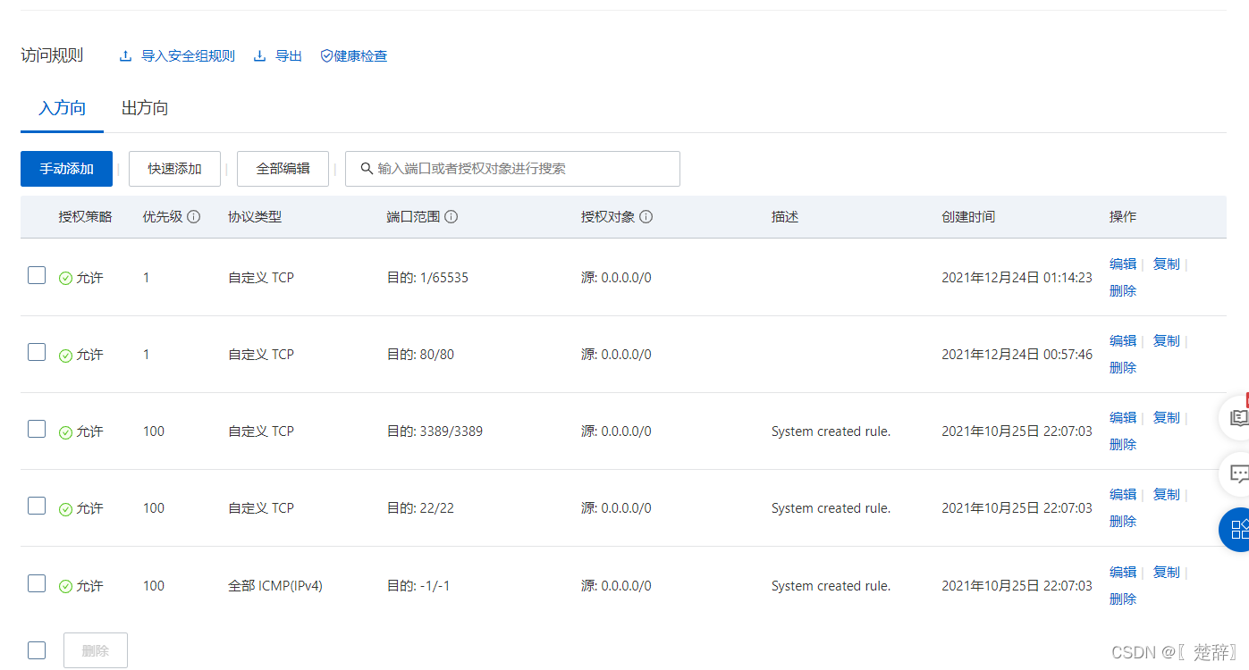The height and width of the screenshot is (670, 1249).
Task: Click the export download icon
Action: pyautogui.click(x=259, y=56)
